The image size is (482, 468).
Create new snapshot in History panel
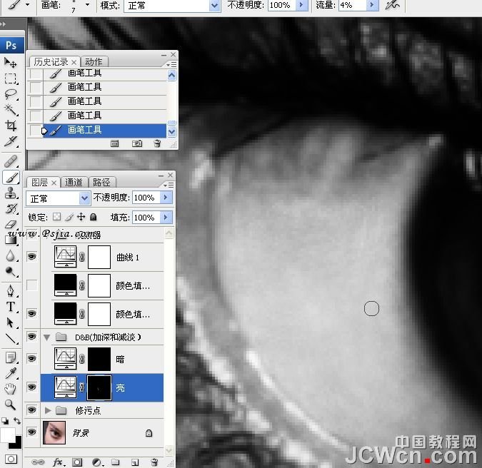point(137,143)
